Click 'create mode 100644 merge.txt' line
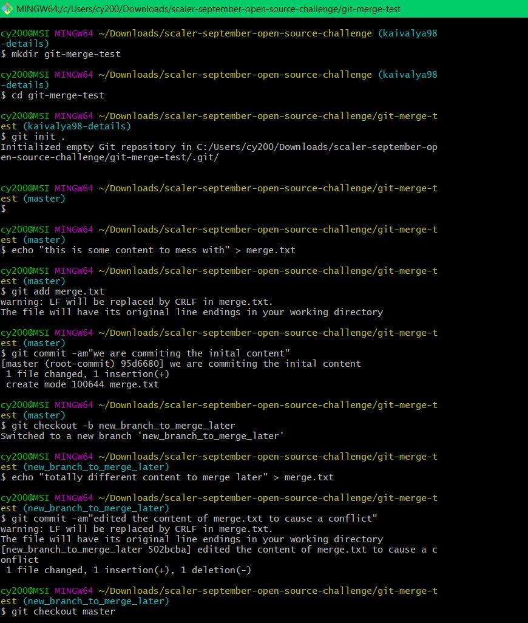The image size is (528, 623). (82, 384)
